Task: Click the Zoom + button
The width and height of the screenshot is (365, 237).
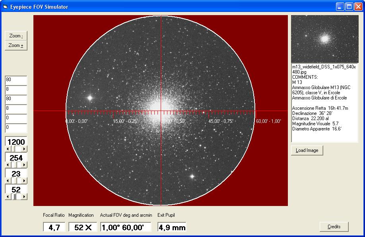Action: [x=16, y=45]
